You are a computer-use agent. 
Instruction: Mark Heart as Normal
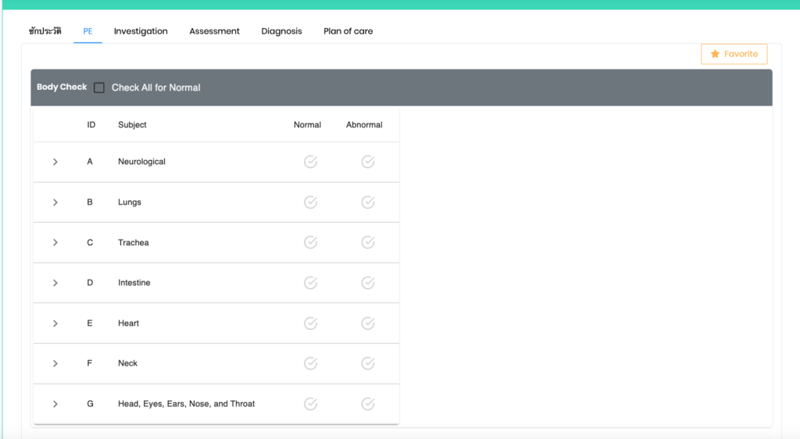point(310,323)
